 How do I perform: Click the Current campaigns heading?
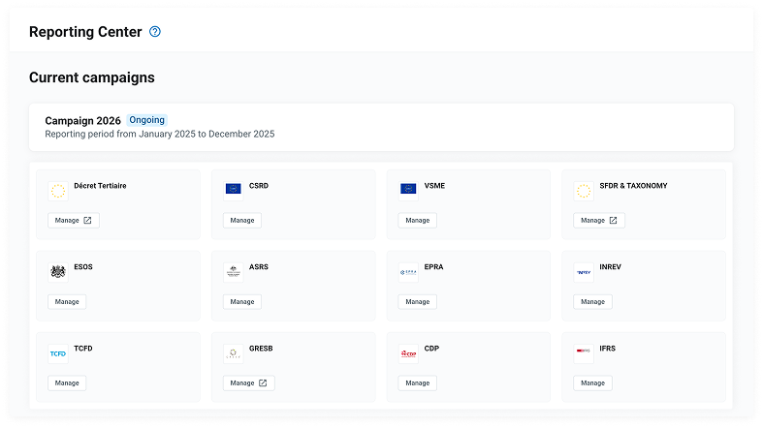click(92, 77)
